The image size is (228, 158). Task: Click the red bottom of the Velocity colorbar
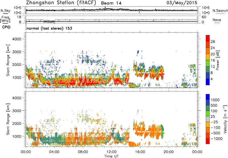tap(208, 141)
